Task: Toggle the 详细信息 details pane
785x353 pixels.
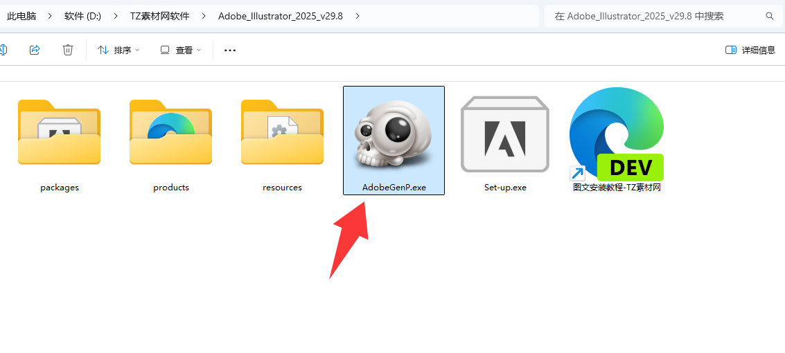Action: (x=750, y=50)
